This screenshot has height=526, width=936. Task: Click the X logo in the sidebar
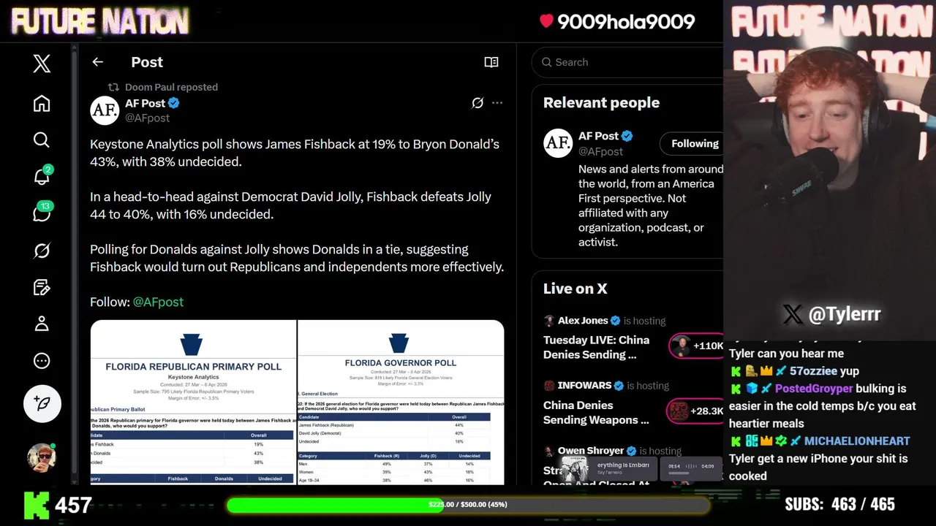[x=42, y=64]
